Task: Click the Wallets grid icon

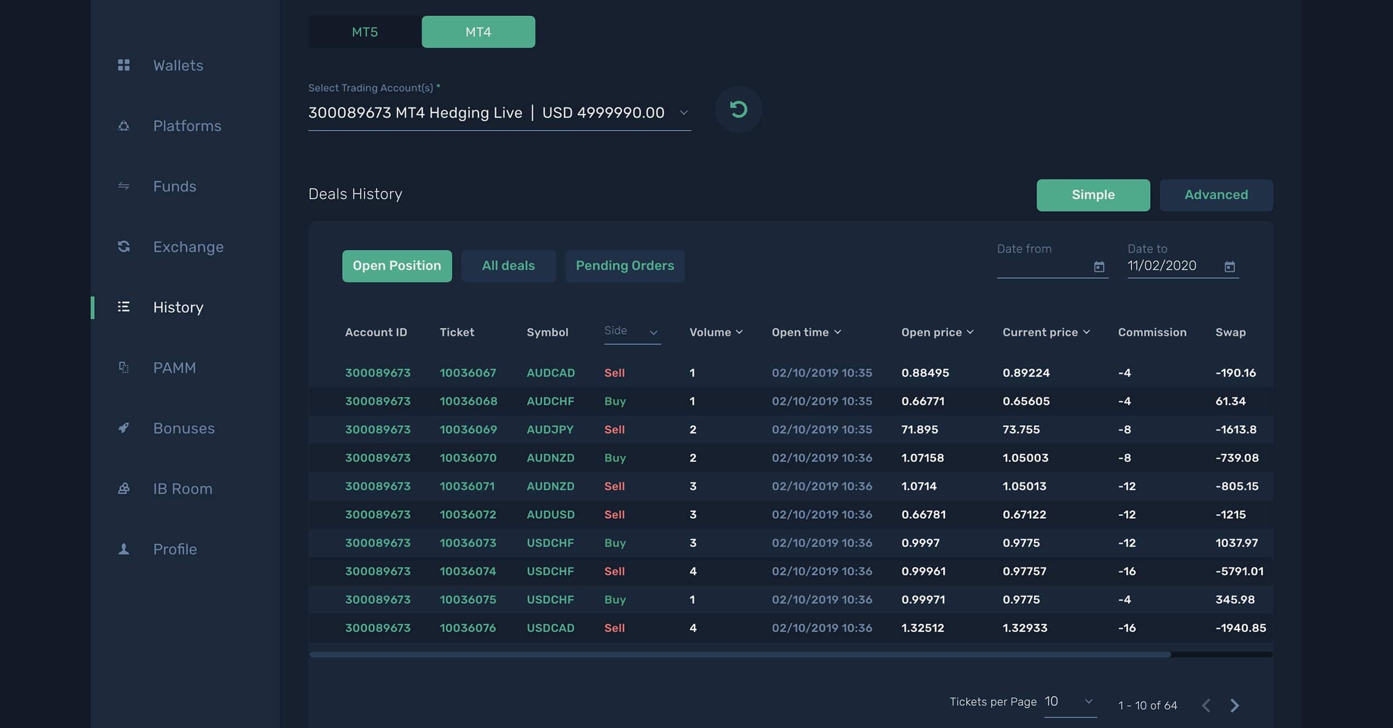Action: 124,65
